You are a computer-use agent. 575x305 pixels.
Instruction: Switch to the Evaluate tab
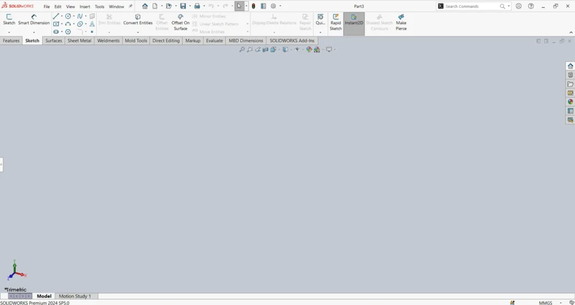214,41
